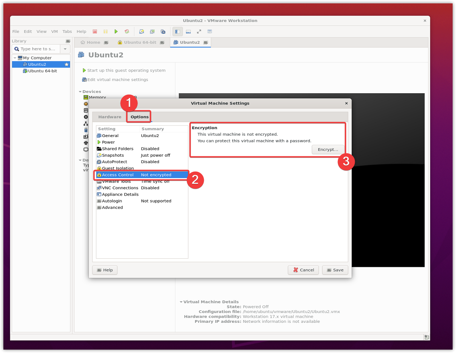Click the Revert to Snapshot toolbar icon

pyautogui.click(x=152, y=32)
